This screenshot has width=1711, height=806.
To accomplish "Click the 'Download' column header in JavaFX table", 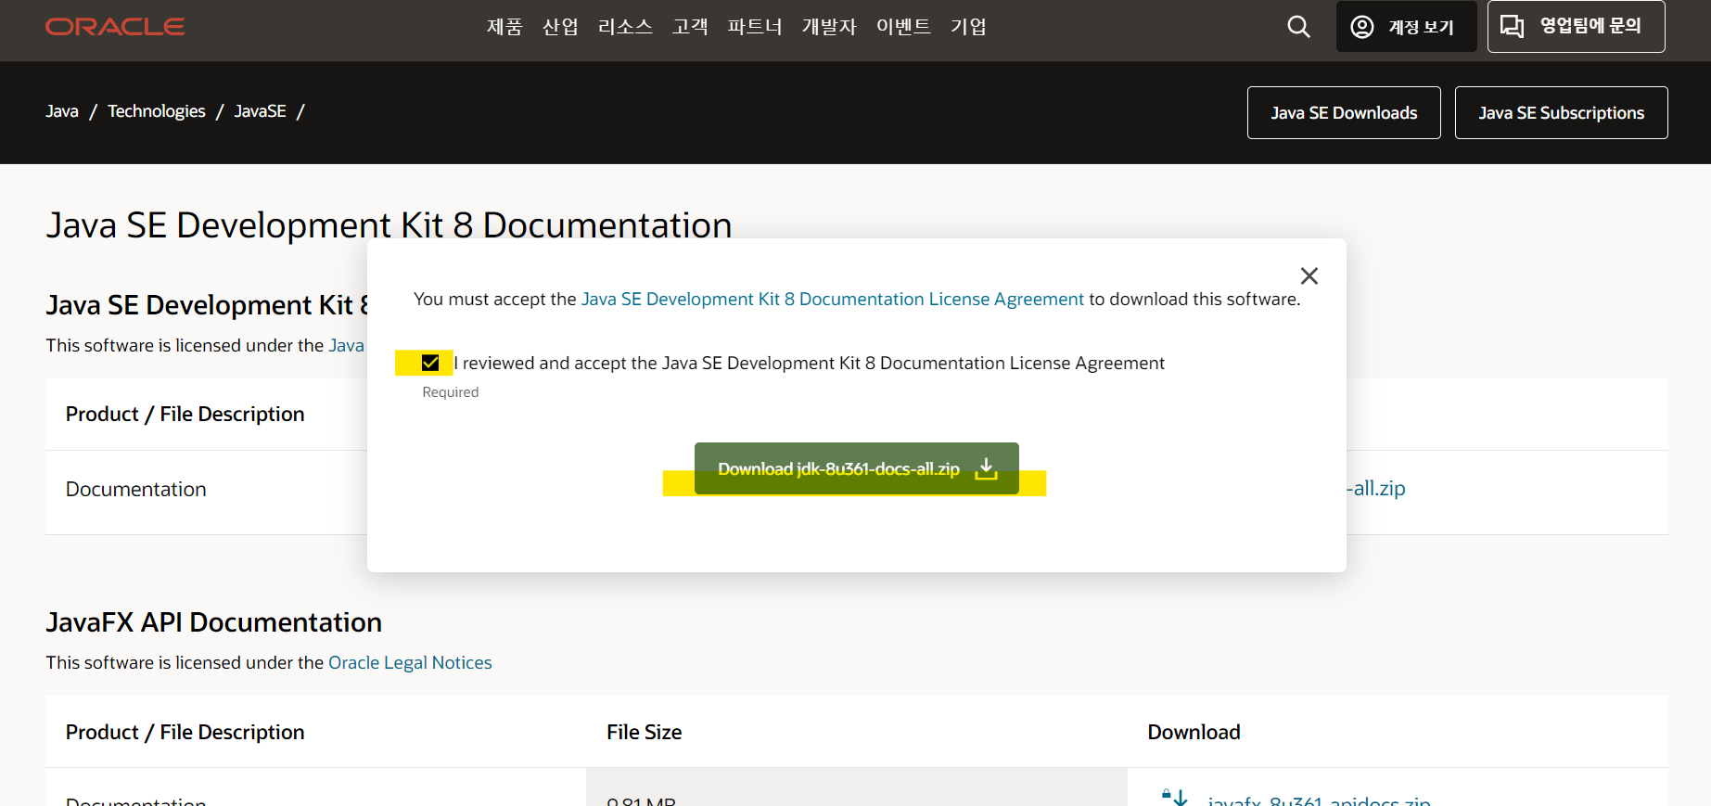I will (1194, 732).
